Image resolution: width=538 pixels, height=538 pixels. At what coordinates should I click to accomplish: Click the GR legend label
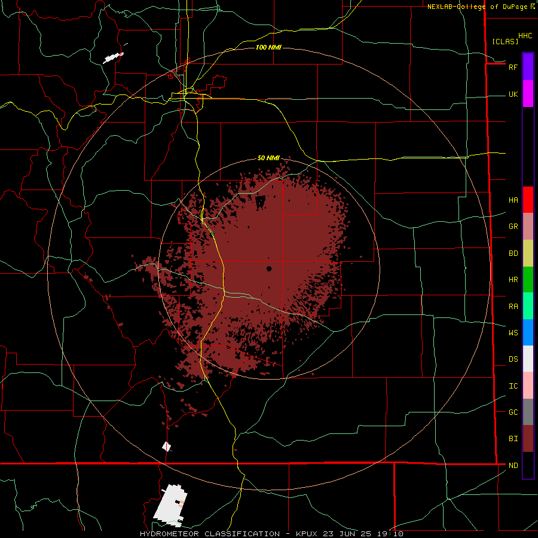(513, 227)
